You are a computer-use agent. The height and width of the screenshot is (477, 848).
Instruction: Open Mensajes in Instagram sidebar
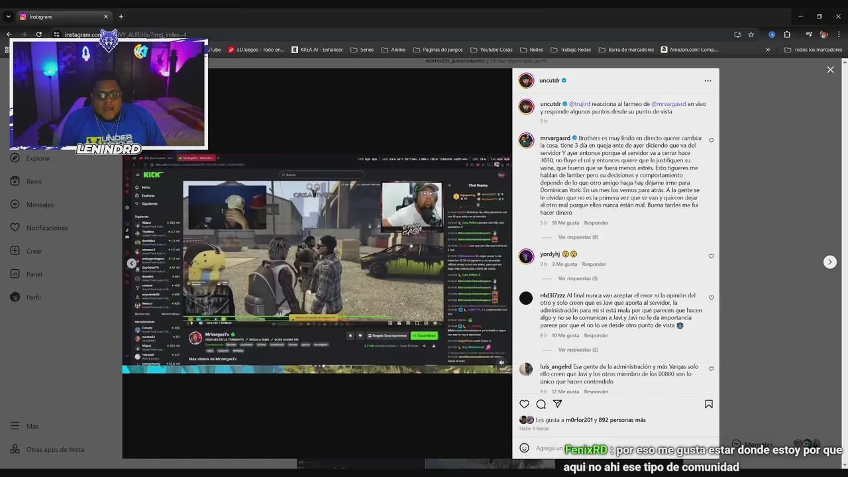pos(32,205)
